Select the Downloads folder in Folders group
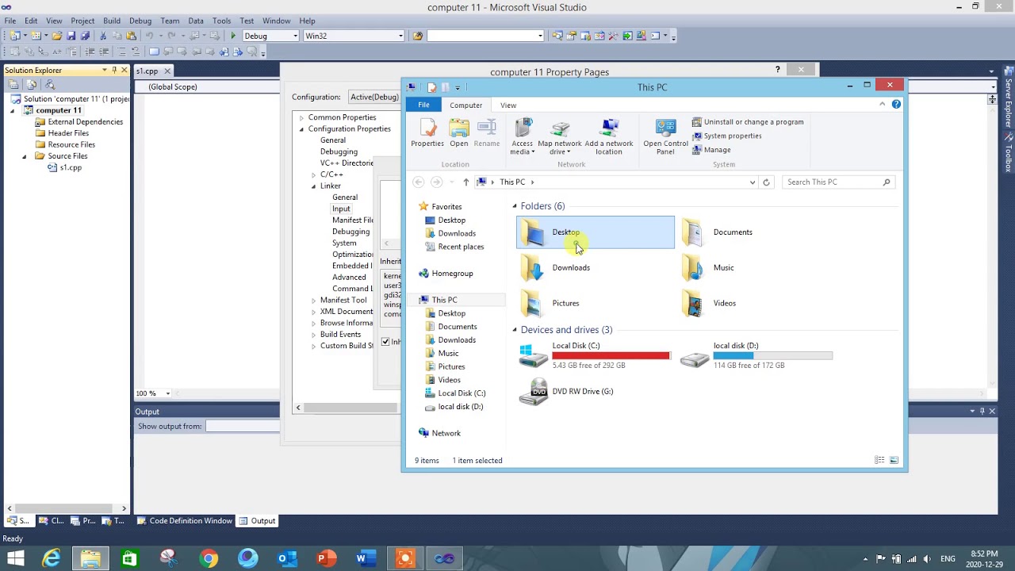The image size is (1015, 571). pyautogui.click(x=596, y=268)
